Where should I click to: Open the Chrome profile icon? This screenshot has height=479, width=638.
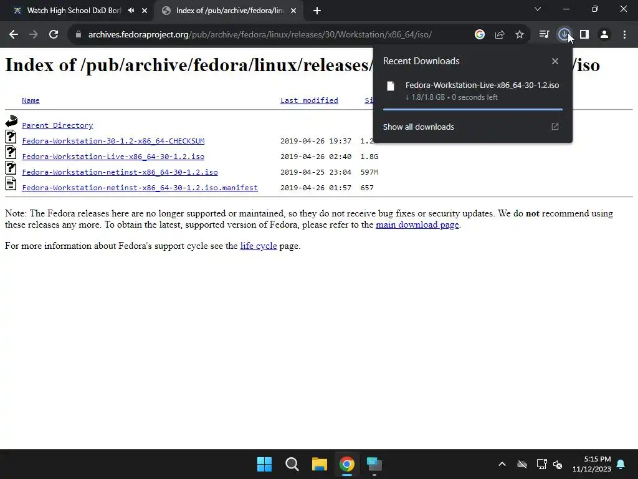point(604,35)
